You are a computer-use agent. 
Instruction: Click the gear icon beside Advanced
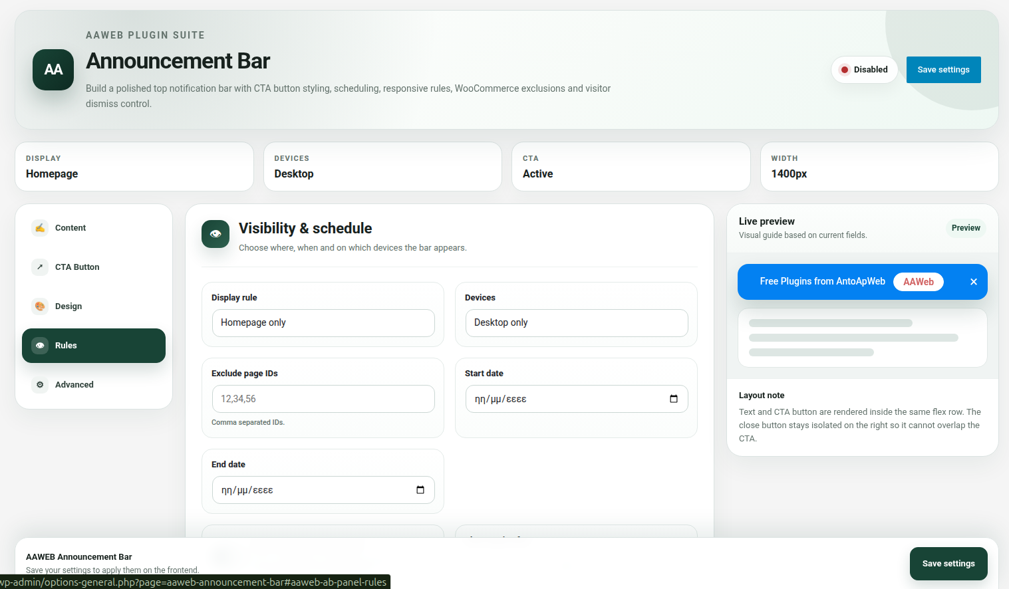point(40,385)
